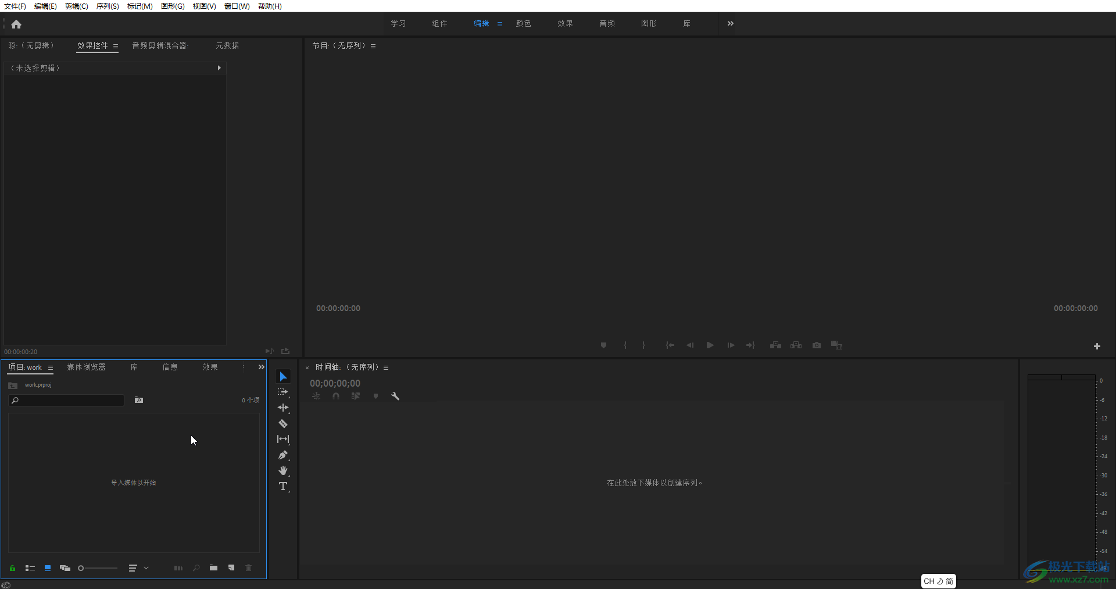Select the Razor tool
This screenshot has height=589, width=1116.
(x=283, y=424)
